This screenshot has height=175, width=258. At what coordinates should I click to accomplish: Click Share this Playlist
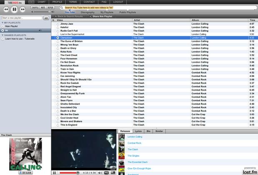coord(101,16)
